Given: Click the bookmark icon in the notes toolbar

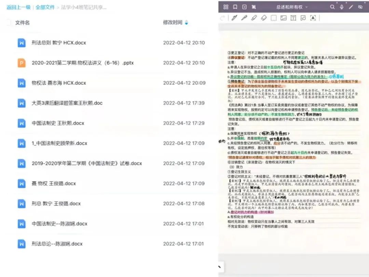Looking at the screenshot, I should (x=235, y=7).
